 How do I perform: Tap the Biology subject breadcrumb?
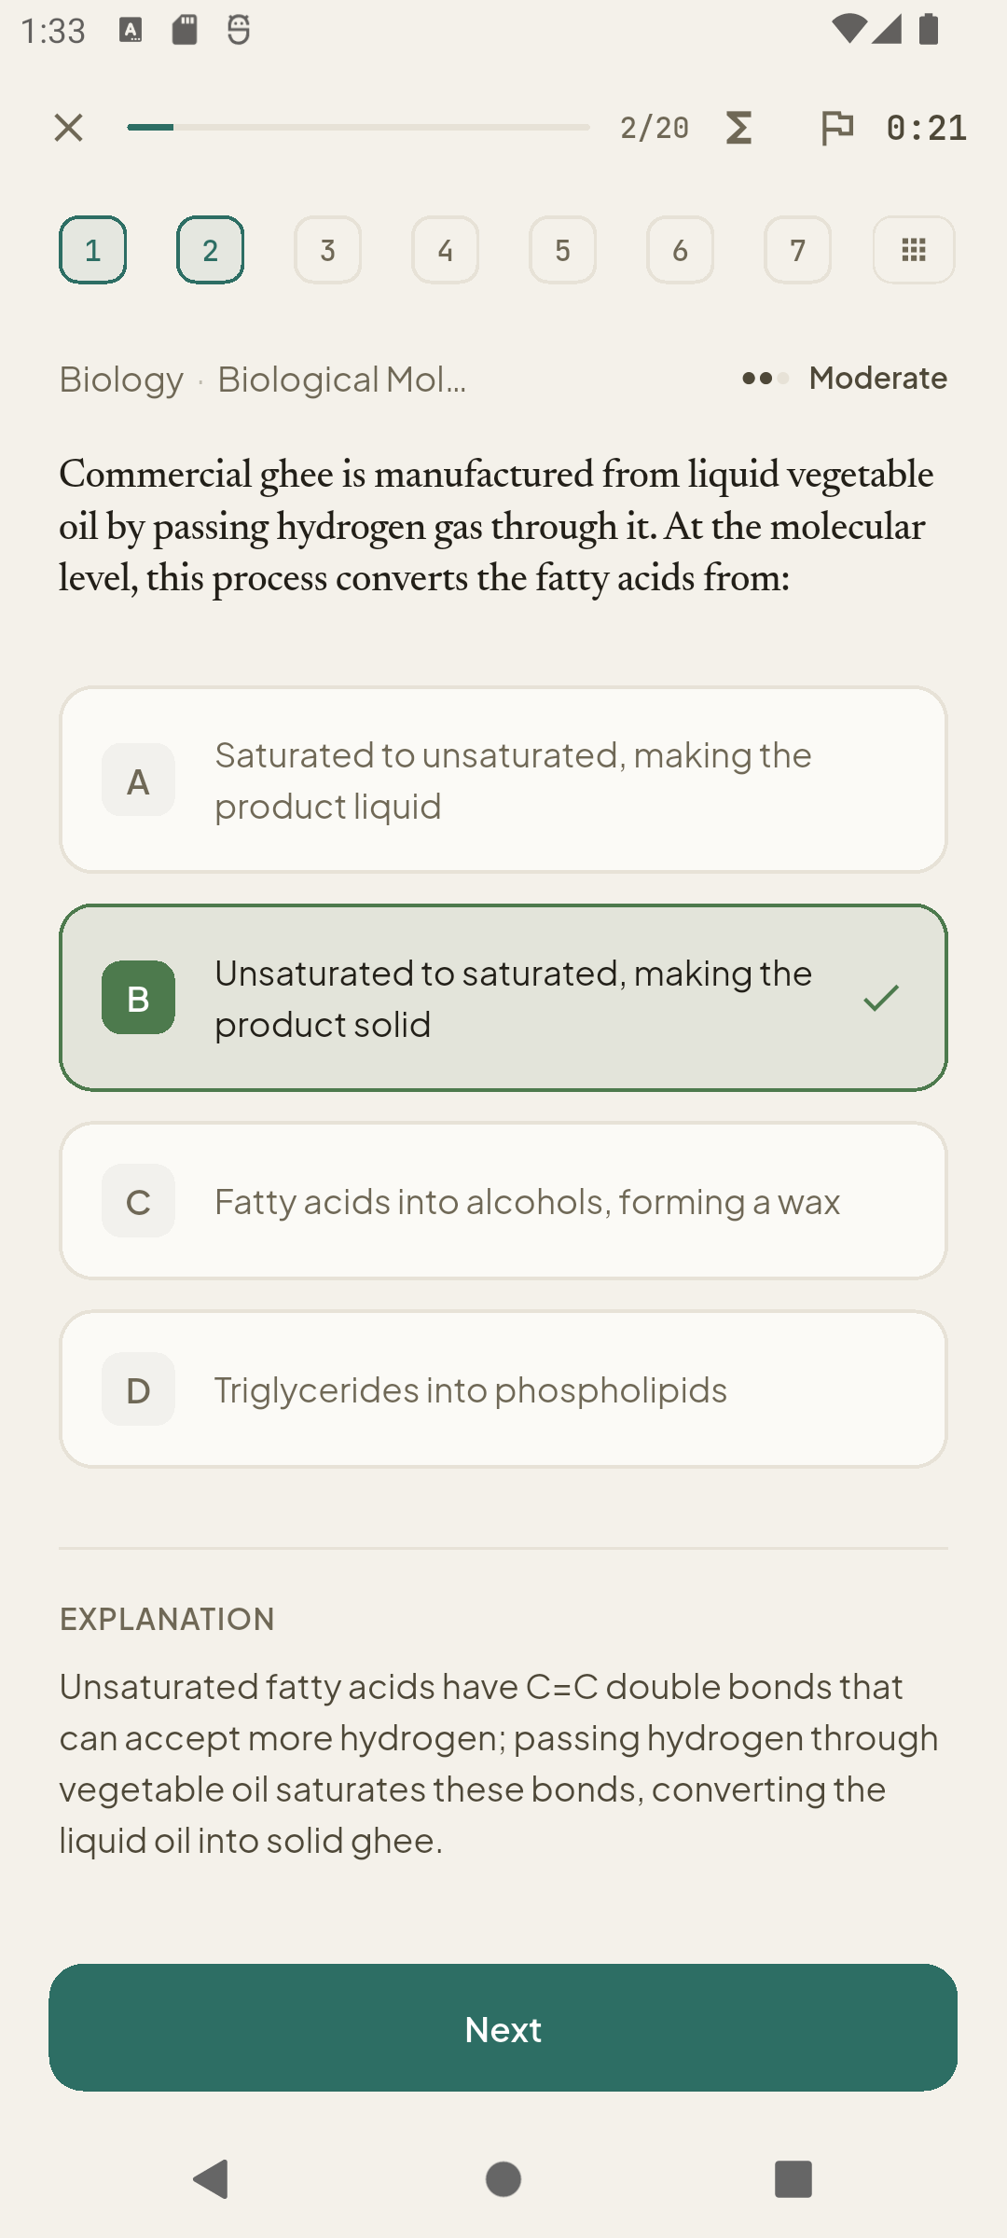(121, 380)
